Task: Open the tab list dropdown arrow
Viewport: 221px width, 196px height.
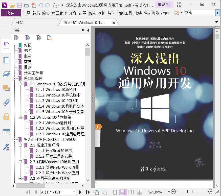Action: click(217, 22)
